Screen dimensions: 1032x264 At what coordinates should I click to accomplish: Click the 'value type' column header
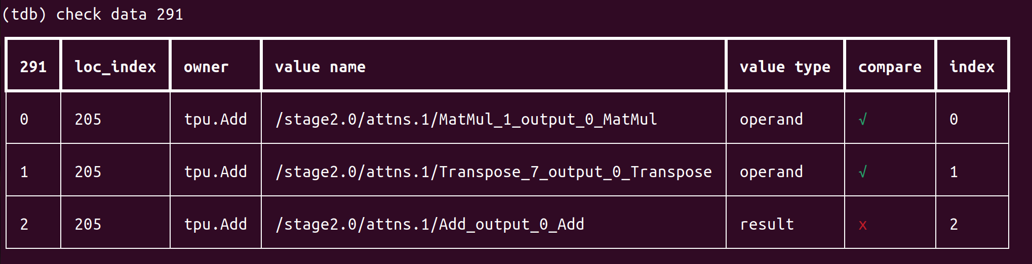tap(784, 67)
